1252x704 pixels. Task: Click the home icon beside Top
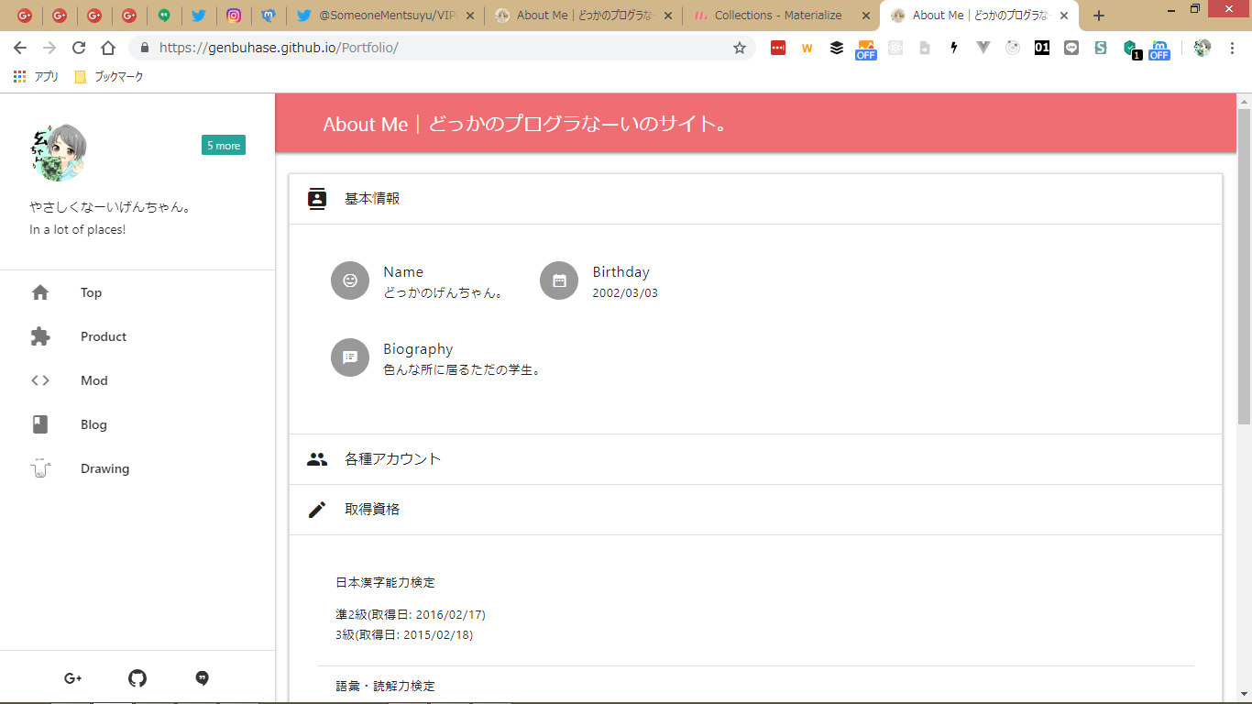tap(40, 292)
